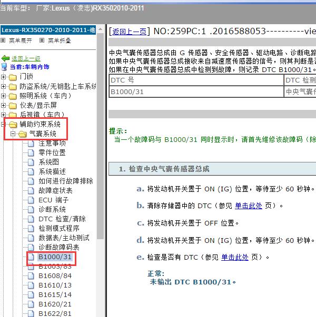The image size is (316, 317).
Task: Select the B1000/31 tree entry
Action: click(x=55, y=257)
